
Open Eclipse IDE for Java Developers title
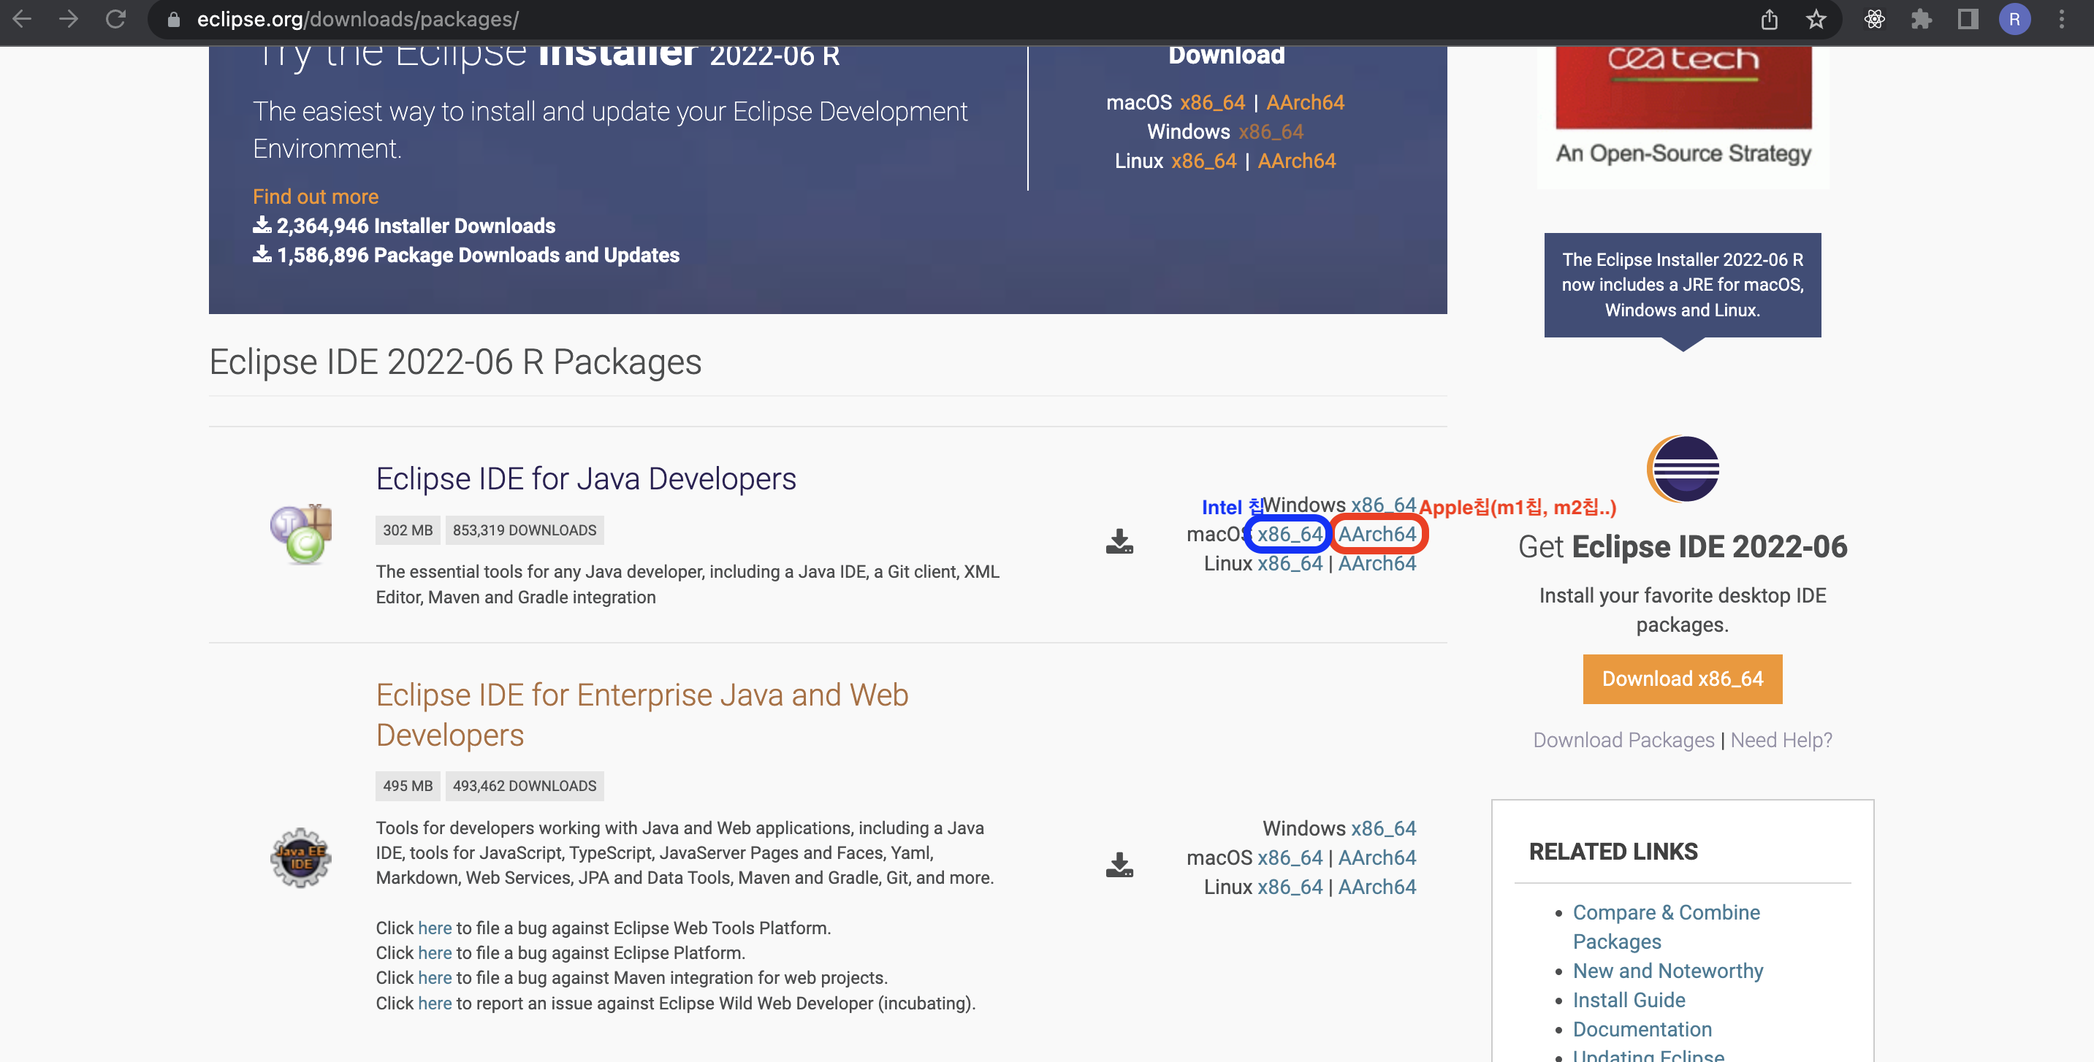click(x=585, y=478)
